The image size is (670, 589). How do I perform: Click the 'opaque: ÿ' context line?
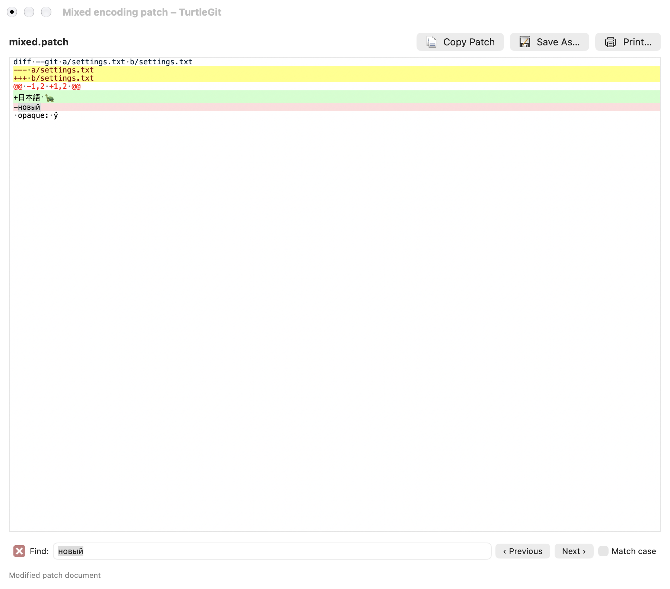click(337, 115)
